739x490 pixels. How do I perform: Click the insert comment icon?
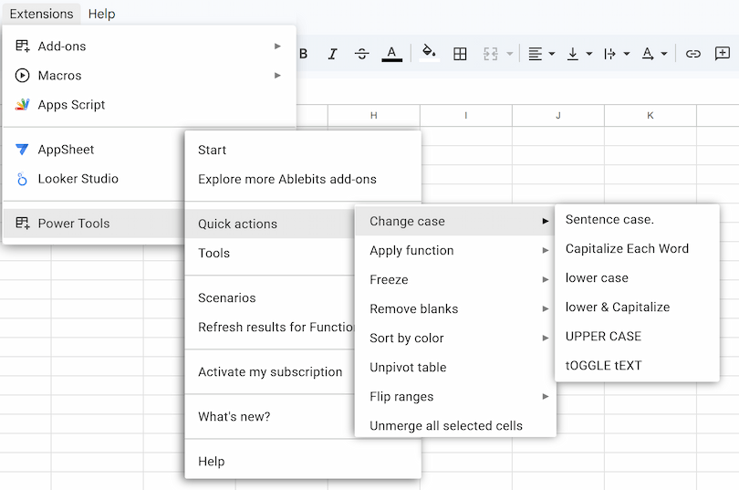pos(722,53)
